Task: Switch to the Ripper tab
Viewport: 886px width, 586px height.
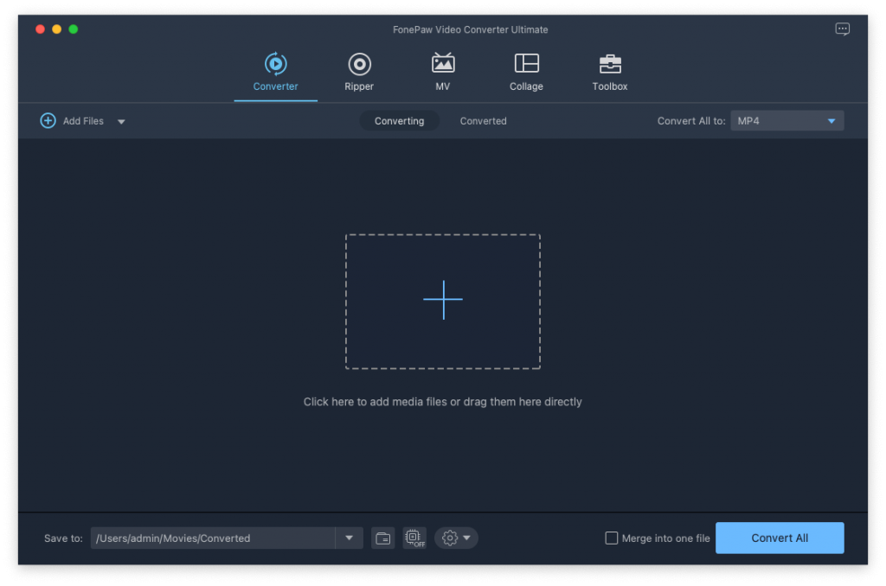Action: [x=359, y=73]
